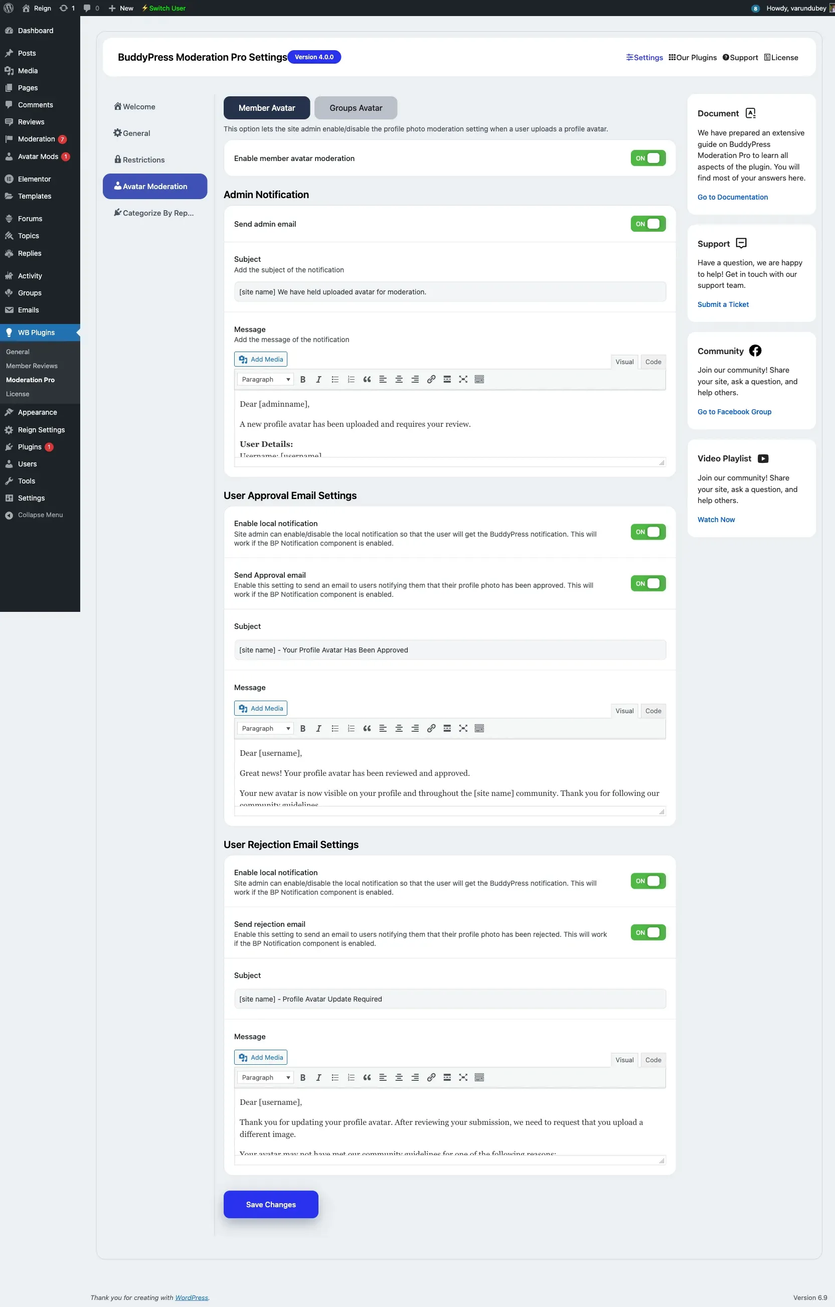Open Paragraph dropdown in Admin Notification editor

[x=265, y=379]
